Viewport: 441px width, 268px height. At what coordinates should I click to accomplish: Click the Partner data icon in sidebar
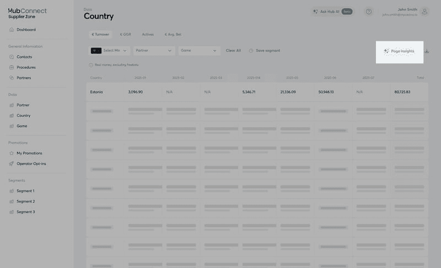coord(12,105)
